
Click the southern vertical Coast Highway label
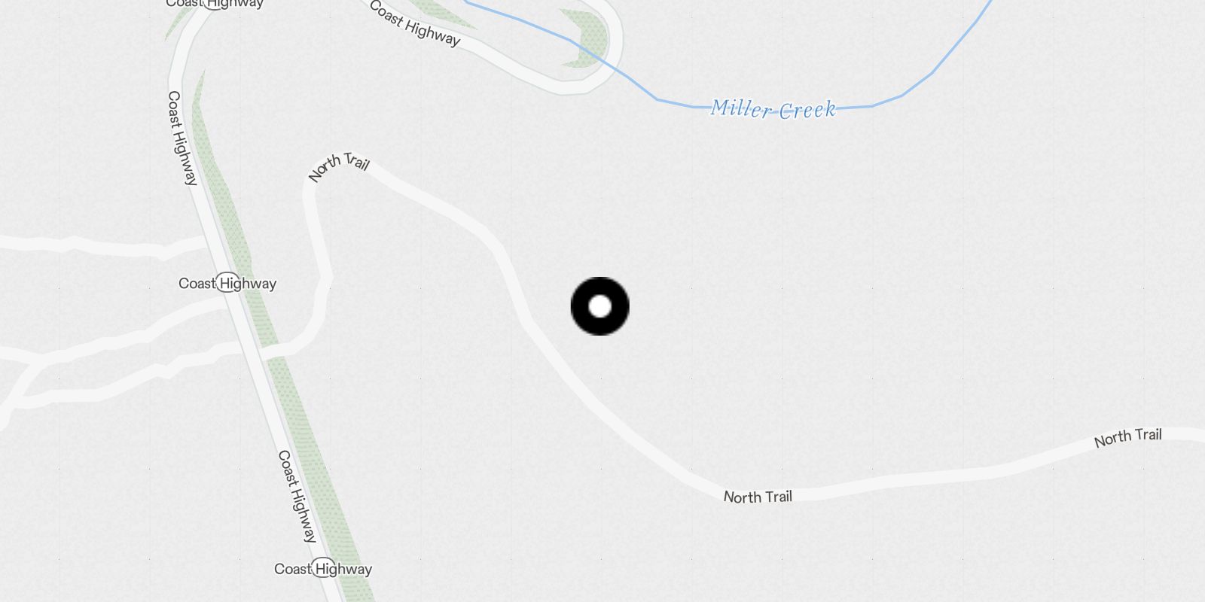(297, 497)
